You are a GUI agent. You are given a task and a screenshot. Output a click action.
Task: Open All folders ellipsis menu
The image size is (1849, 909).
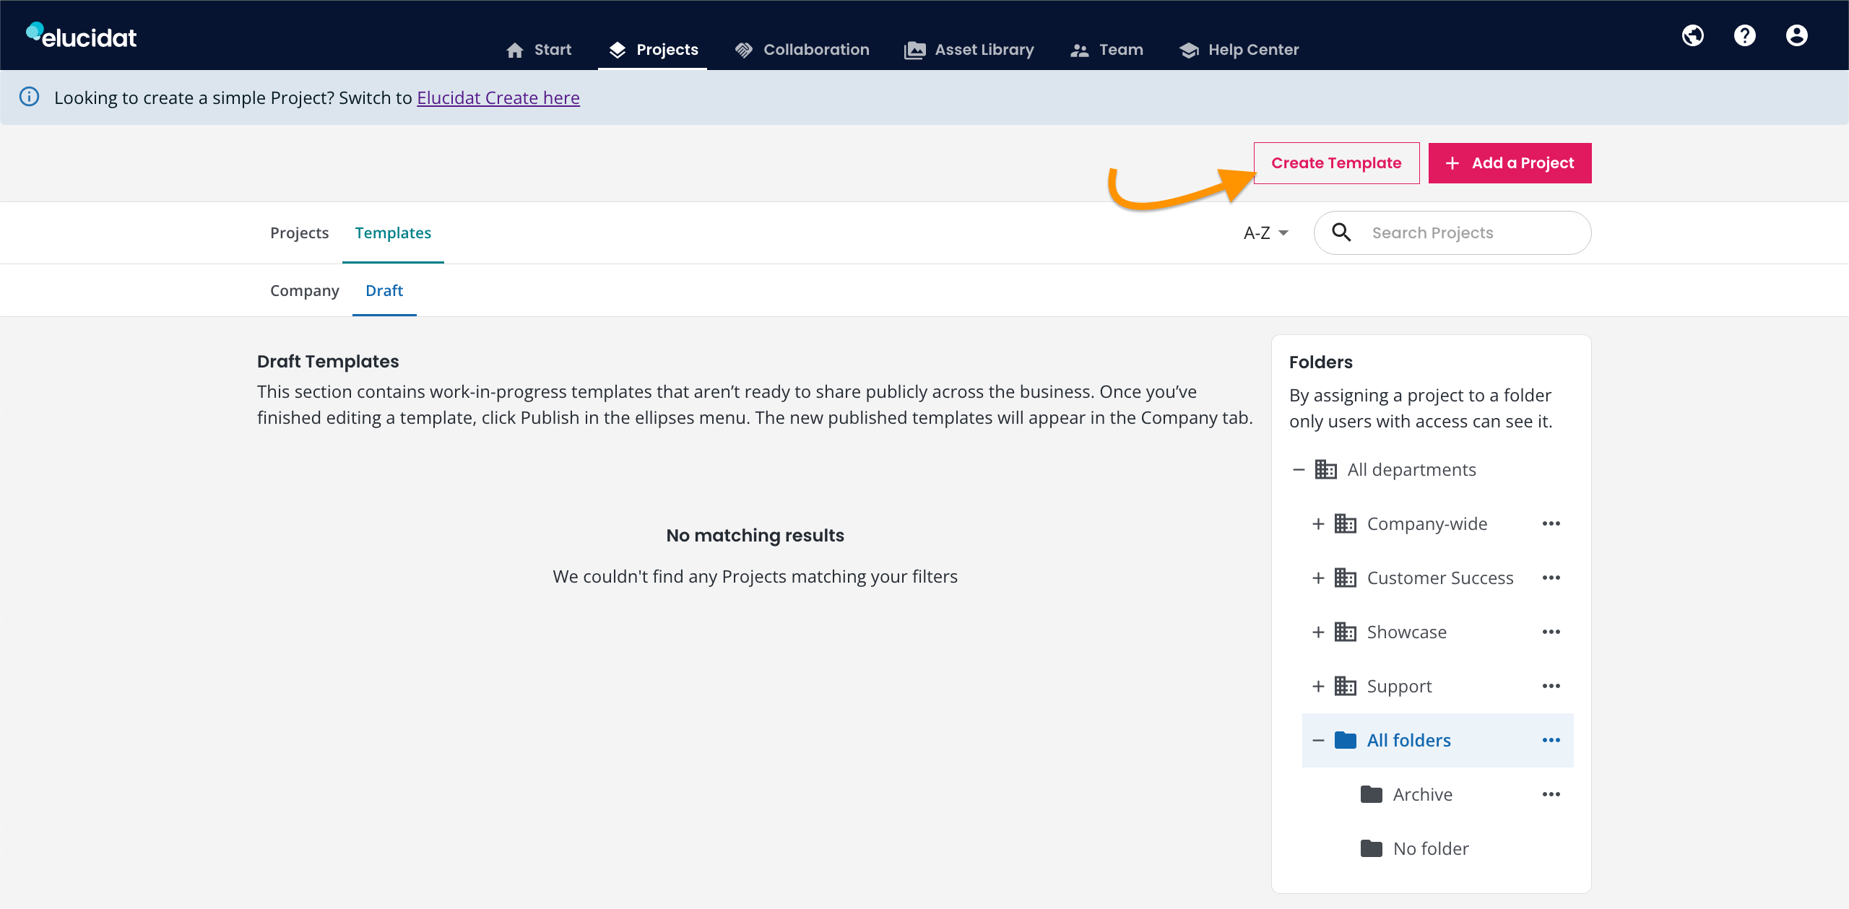pyautogui.click(x=1551, y=740)
